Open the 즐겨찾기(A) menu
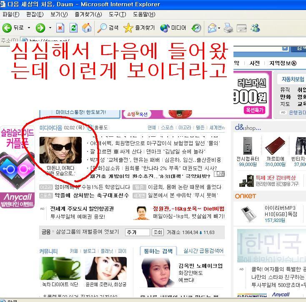The height and width of the screenshot is (302, 306). point(88,15)
